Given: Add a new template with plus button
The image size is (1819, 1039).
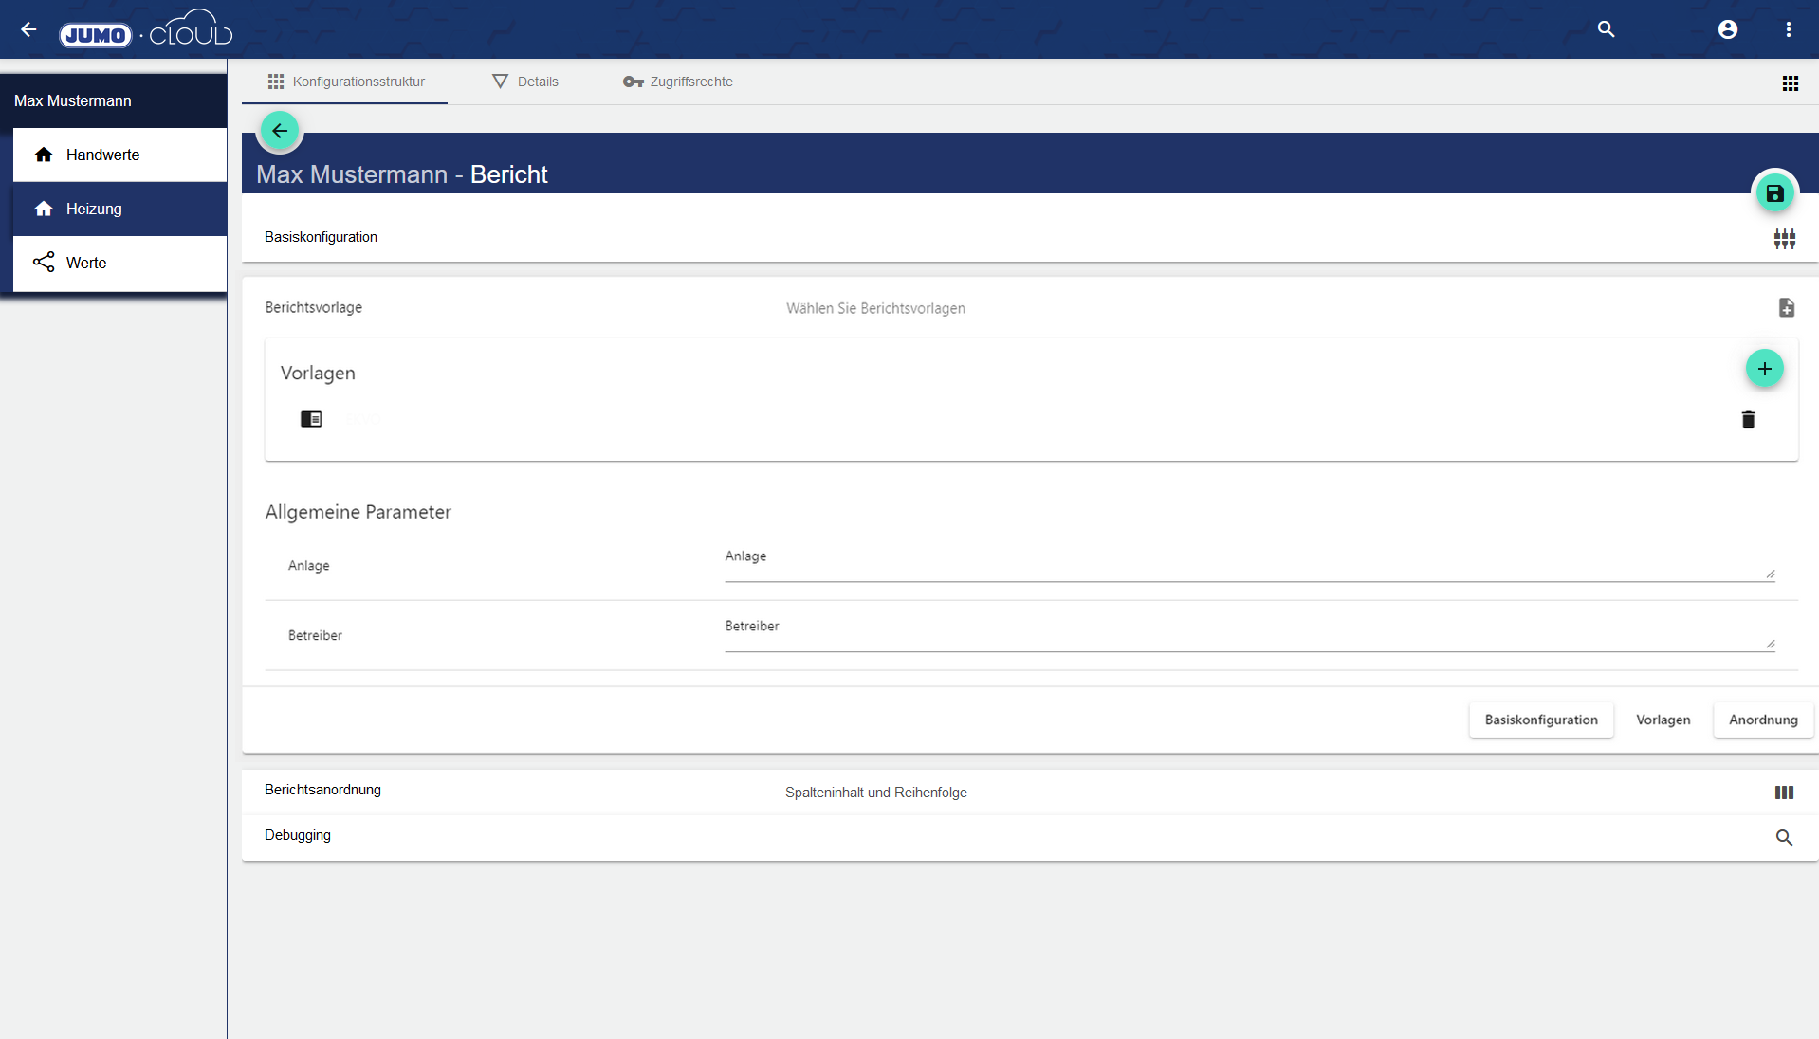Looking at the screenshot, I should coord(1764,369).
